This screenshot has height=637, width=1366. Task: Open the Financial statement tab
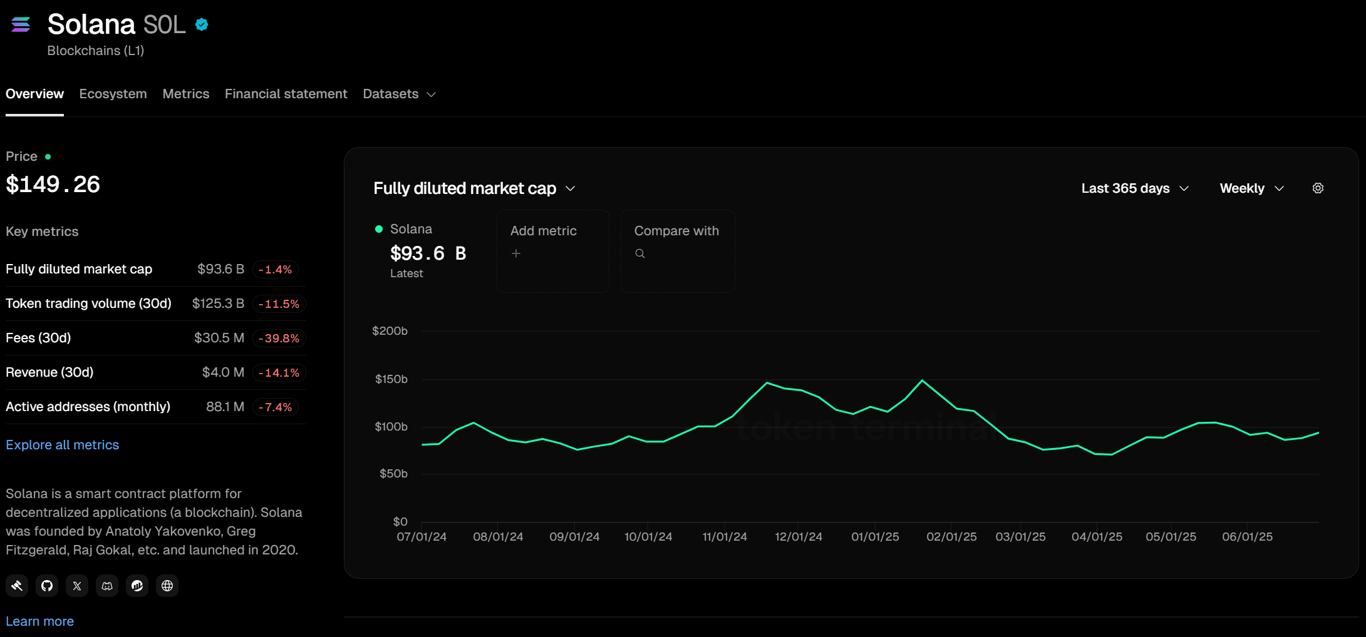click(286, 94)
